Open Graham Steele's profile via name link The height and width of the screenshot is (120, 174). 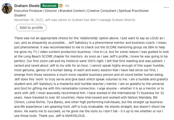[27, 6]
